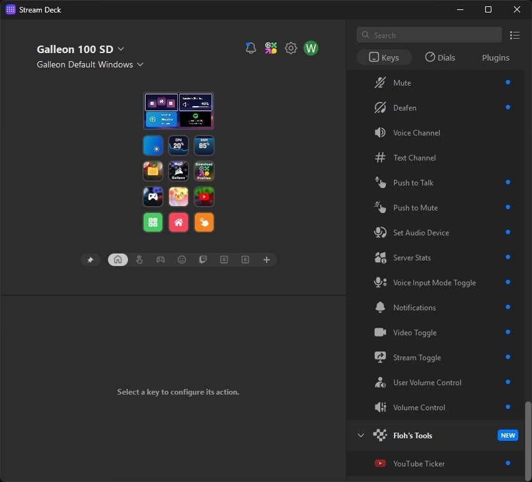532x482 pixels.
Task: Collapse the Floh's Tools plugin group
Action: pos(361,435)
